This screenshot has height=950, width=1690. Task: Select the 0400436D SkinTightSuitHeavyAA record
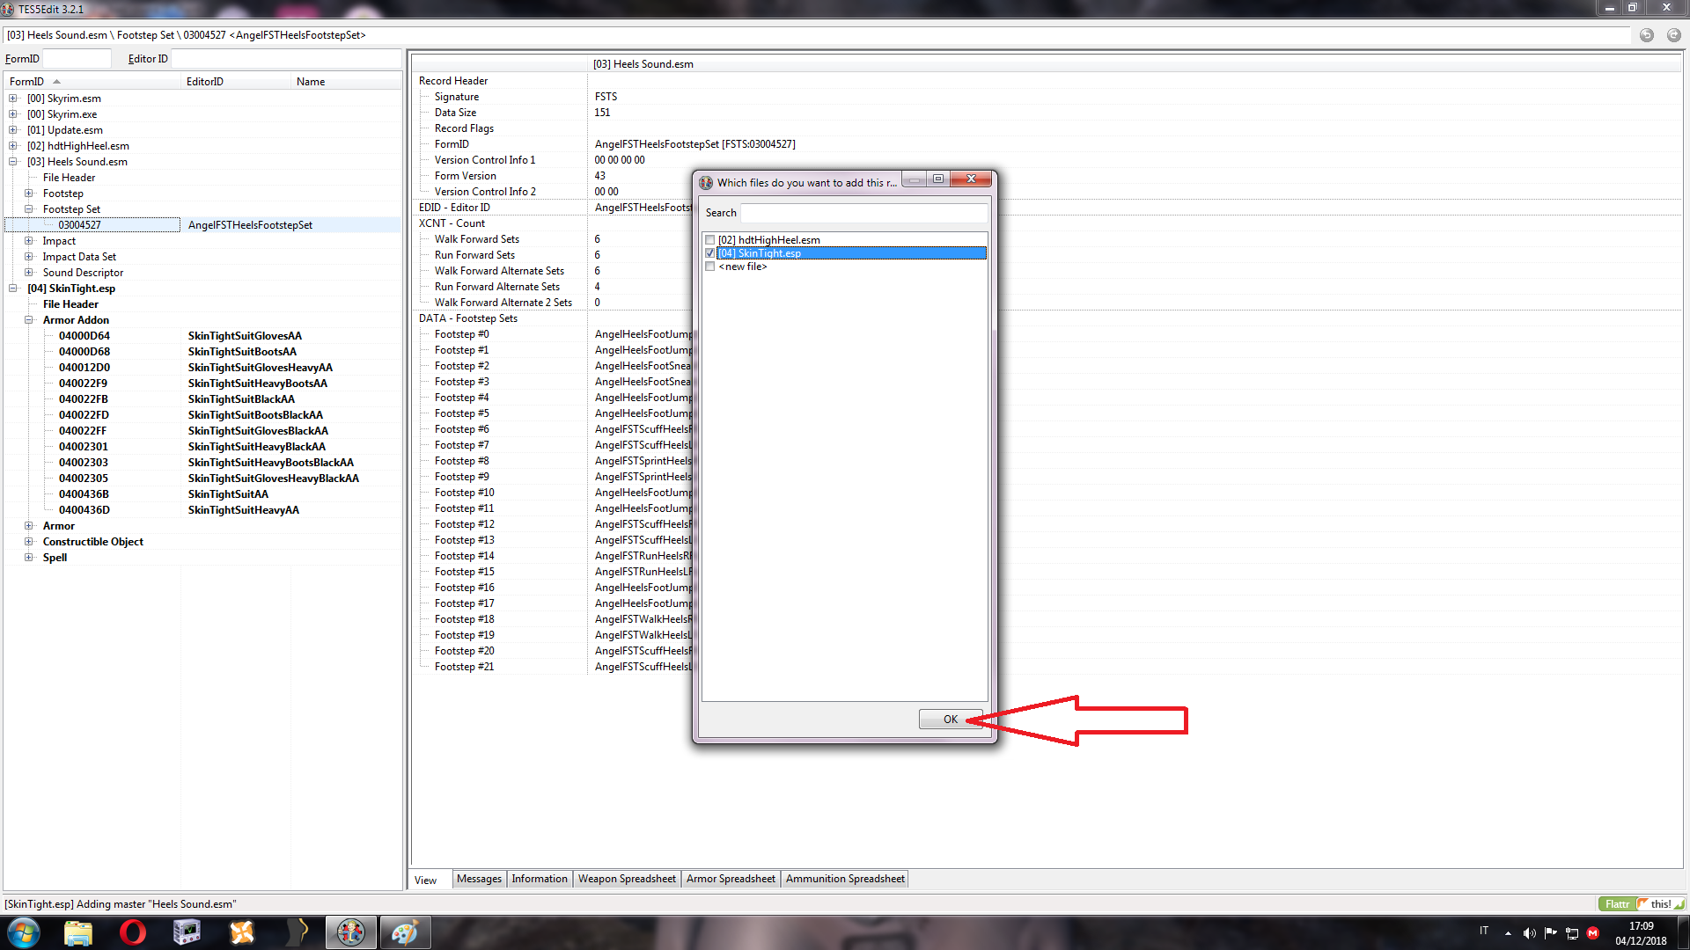(202, 510)
